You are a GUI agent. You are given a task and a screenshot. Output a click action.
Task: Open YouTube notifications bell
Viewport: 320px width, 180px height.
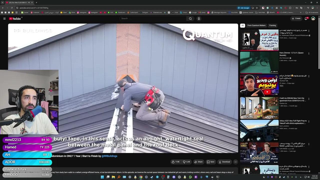point(306,18)
